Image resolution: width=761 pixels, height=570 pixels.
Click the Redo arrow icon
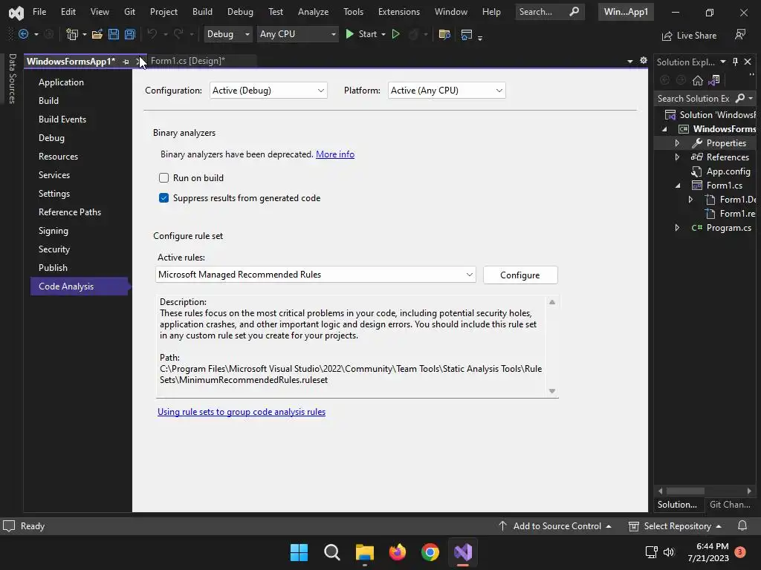[x=178, y=34]
